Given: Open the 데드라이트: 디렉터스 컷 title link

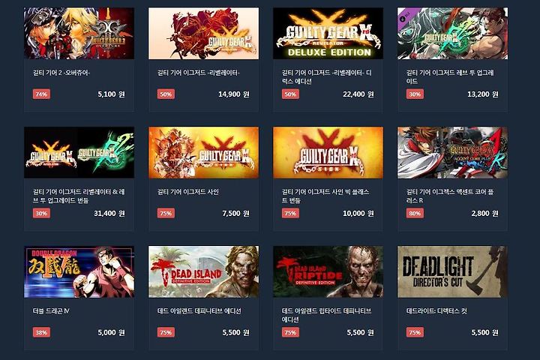Looking at the screenshot, I should tap(436, 311).
